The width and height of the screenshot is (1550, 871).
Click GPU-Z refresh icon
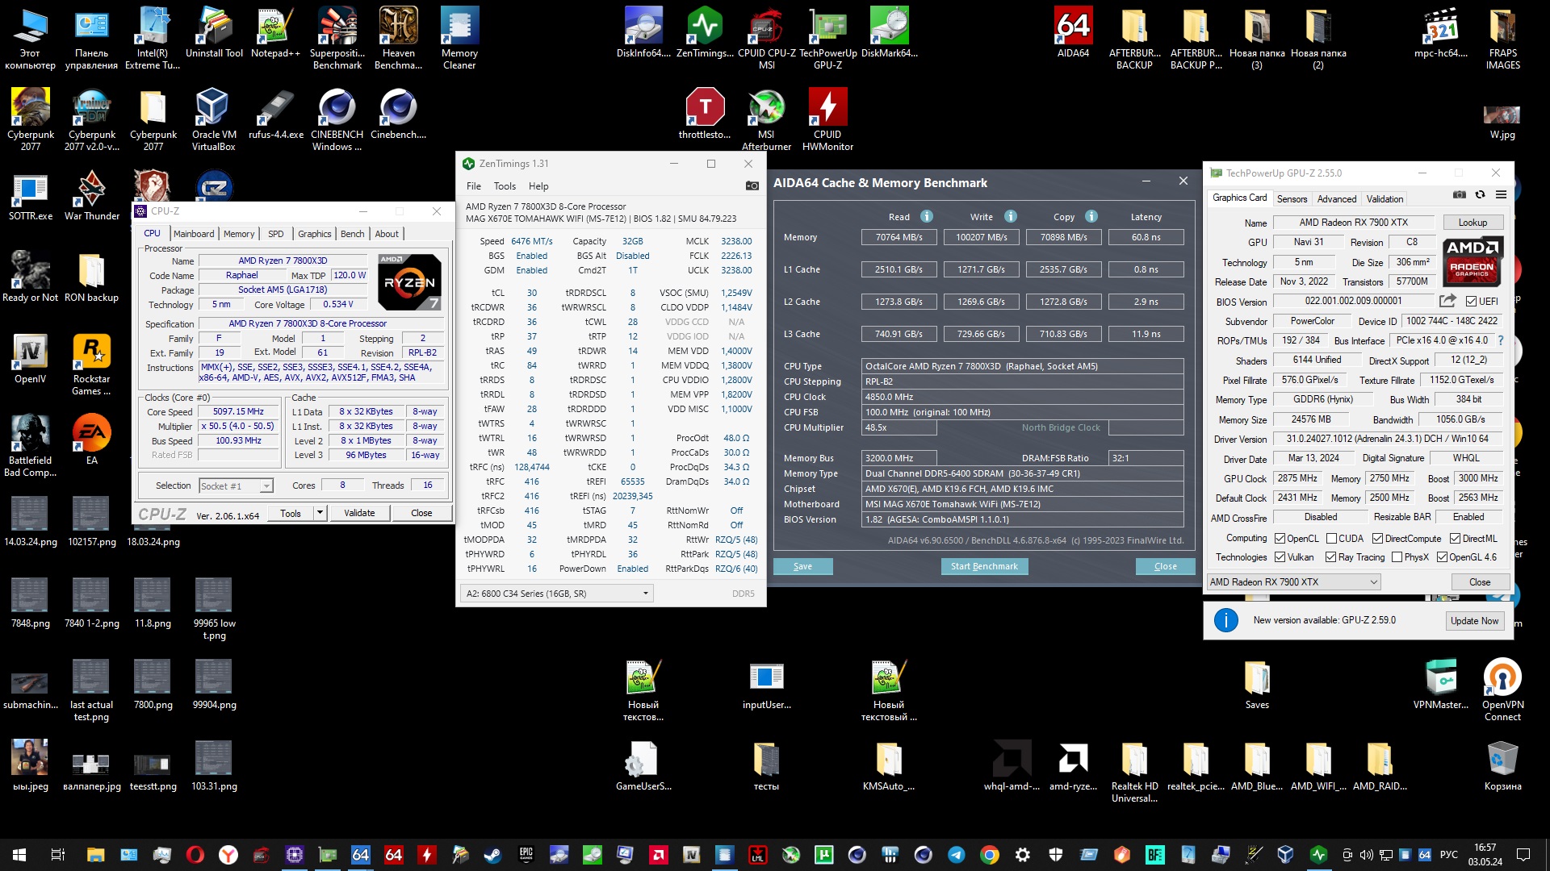coord(1480,194)
